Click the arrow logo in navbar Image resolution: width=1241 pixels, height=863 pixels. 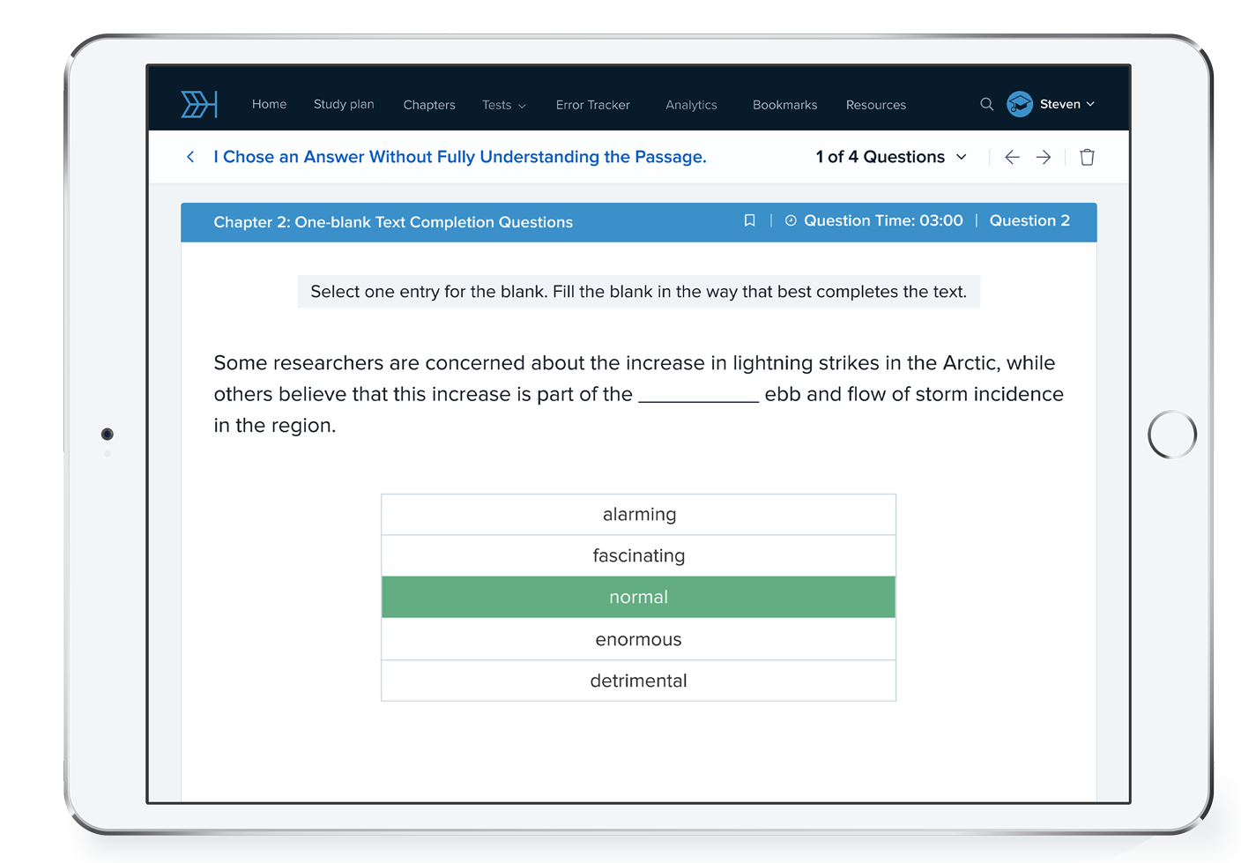(x=199, y=104)
